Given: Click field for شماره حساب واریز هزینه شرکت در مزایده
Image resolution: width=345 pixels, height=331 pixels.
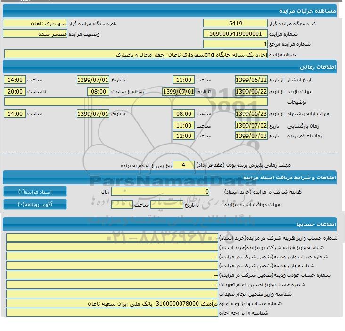Looking at the screenshot, I should [112, 238].
